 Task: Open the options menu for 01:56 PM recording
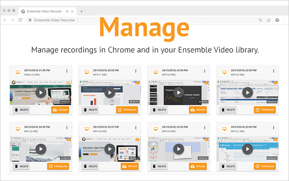coord(67,71)
